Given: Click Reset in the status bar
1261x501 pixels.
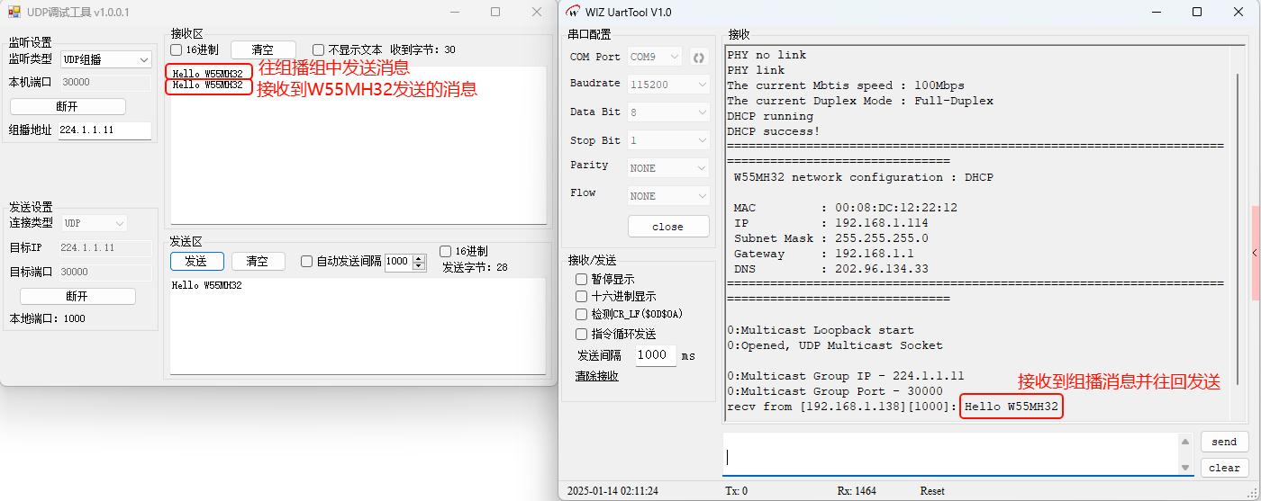Looking at the screenshot, I should (x=932, y=491).
